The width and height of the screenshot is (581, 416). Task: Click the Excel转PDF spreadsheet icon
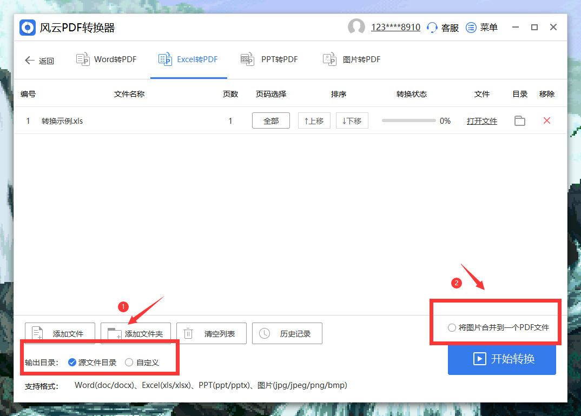(x=165, y=59)
